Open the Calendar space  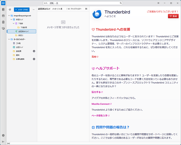coord(3,16)
